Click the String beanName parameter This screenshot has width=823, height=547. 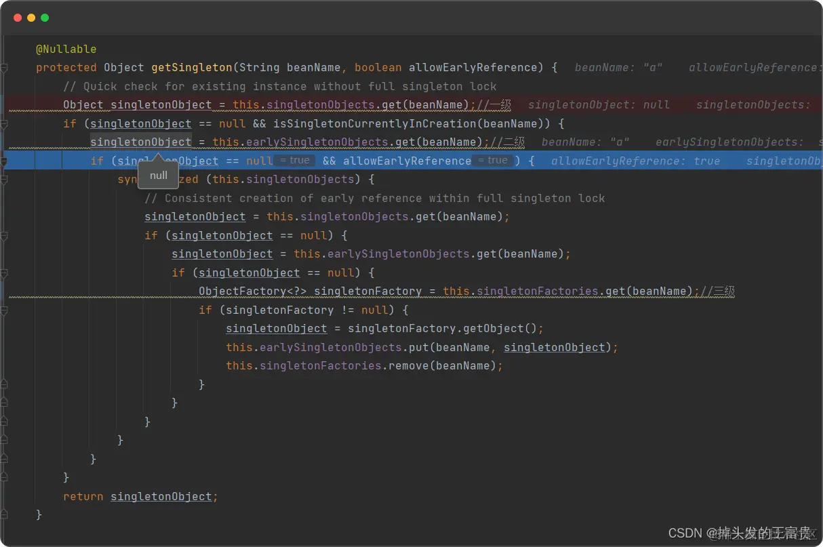[x=289, y=68]
